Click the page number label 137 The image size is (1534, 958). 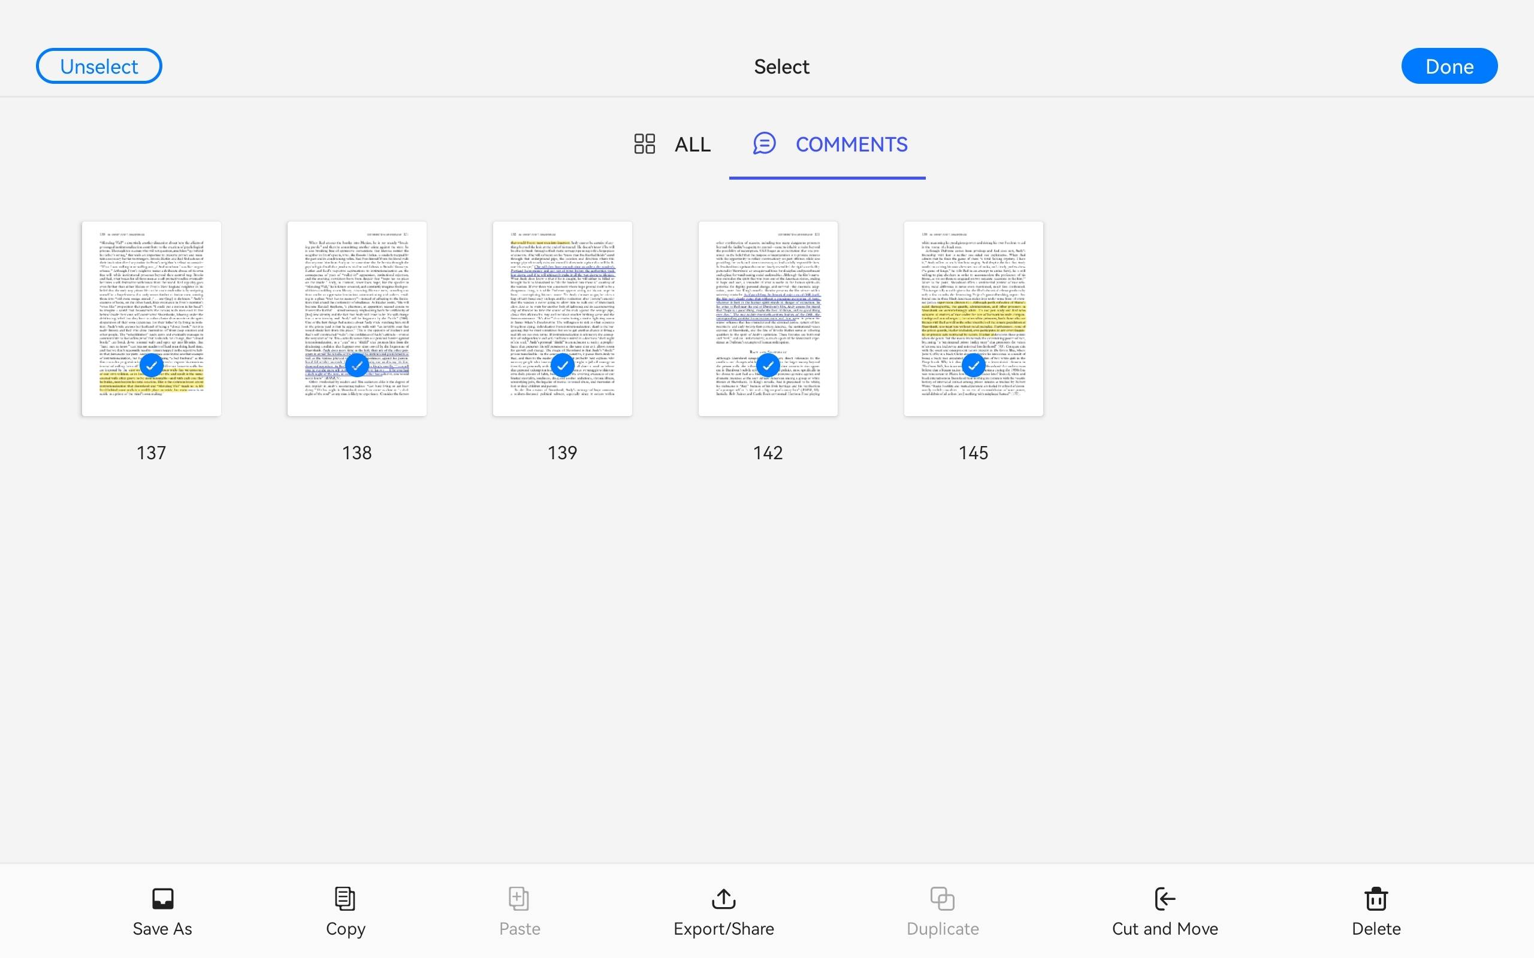(x=152, y=453)
